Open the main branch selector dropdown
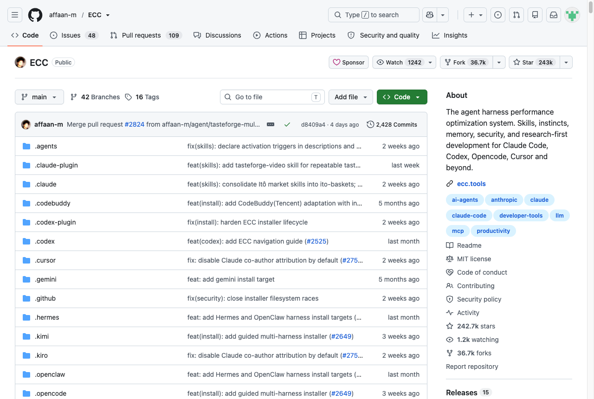Viewport: 594px width, 399px height. point(39,97)
